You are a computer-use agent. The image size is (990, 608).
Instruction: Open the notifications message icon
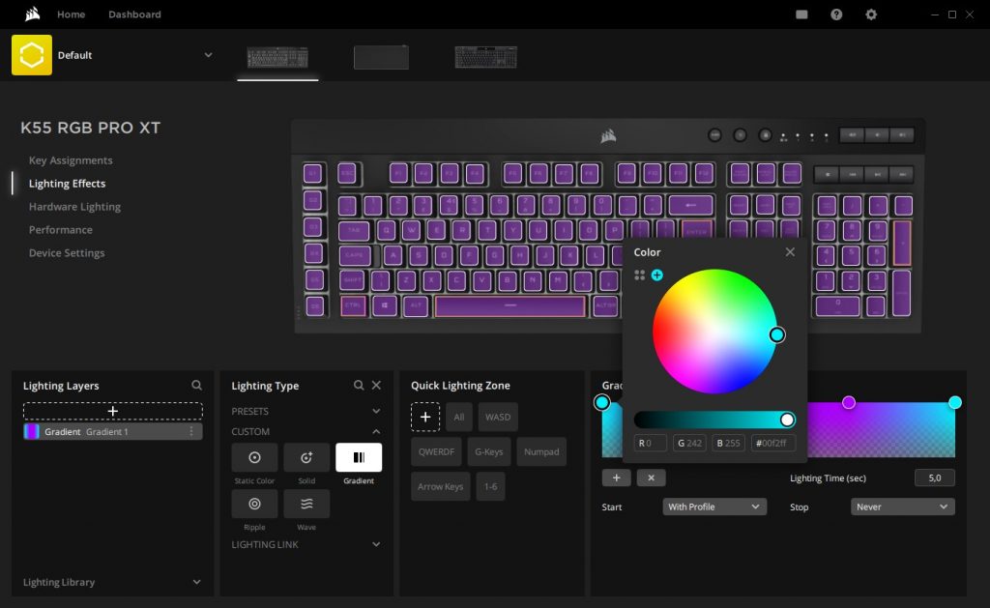(801, 14)
